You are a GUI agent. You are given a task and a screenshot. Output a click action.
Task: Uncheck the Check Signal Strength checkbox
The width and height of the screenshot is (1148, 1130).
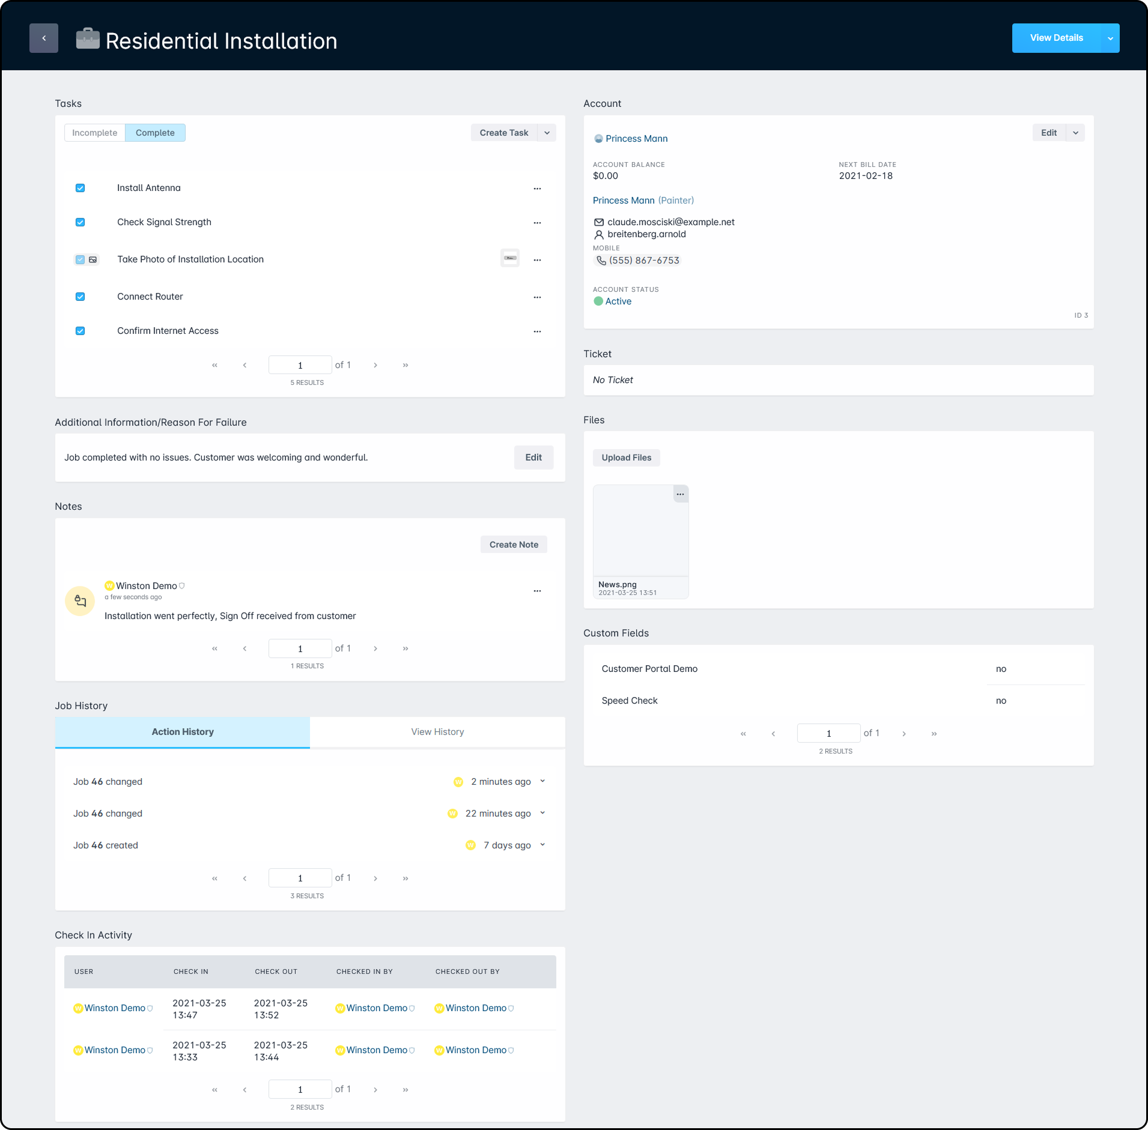click(x=80, y=222)
